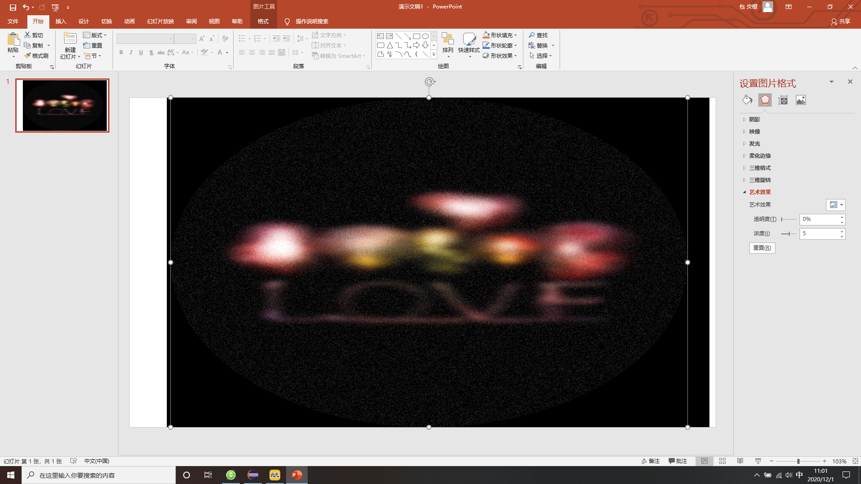The width and height of the screenshot is (861, 484).
Task: Open the Arrange button in Drawing
Action: click(448, 45)
